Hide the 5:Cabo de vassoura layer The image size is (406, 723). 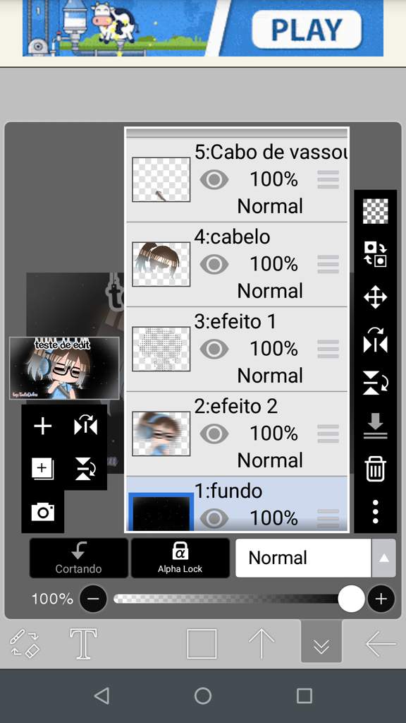[x=214, y=179]
